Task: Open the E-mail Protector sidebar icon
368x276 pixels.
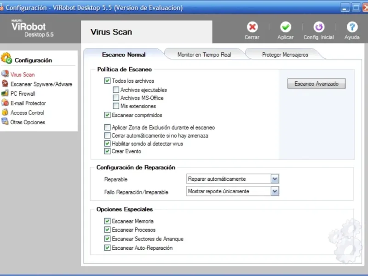Action: pyautogui.click(x=5, y=103)
